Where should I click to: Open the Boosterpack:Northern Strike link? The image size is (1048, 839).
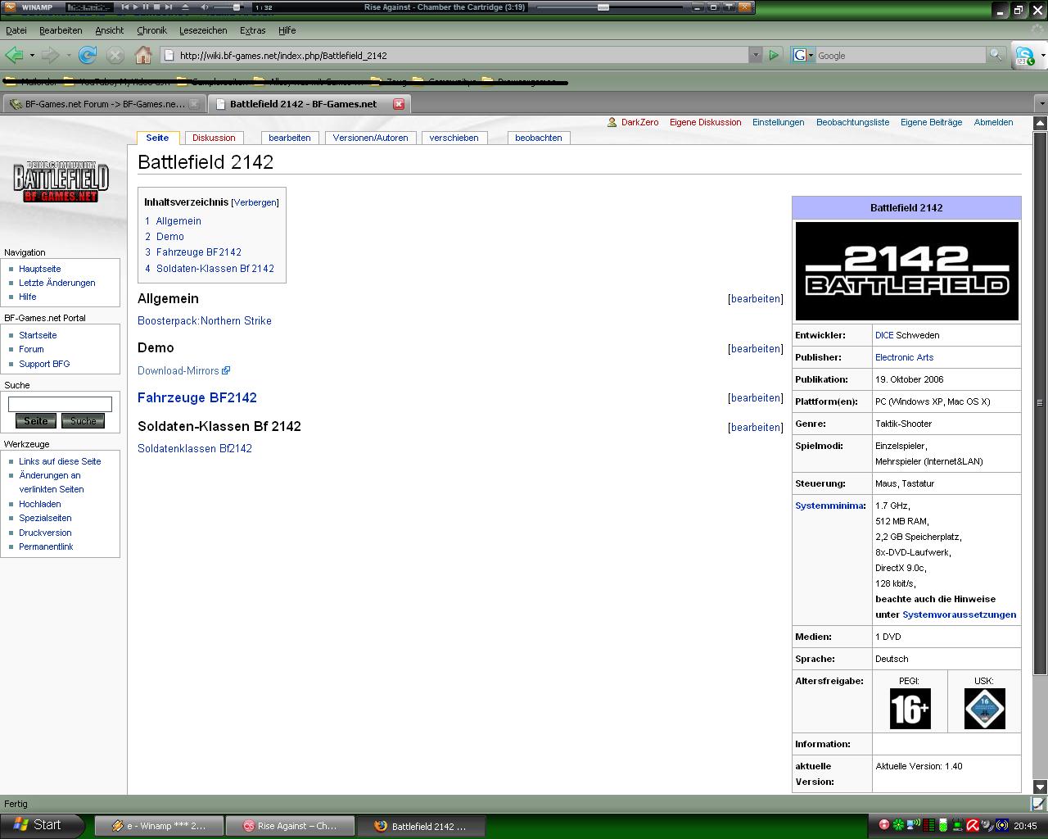tap(205, 320)
